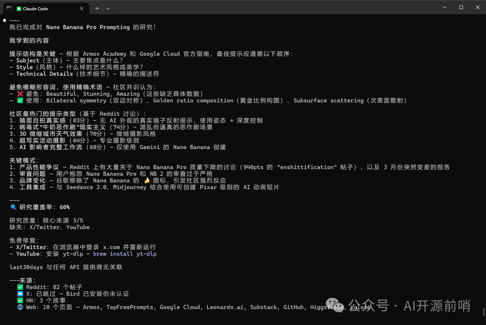Image resolution: width=486 pixels, height=325 pixels.
Task: Click the 研究覆盖率 60% progress value
Action: 64,207
